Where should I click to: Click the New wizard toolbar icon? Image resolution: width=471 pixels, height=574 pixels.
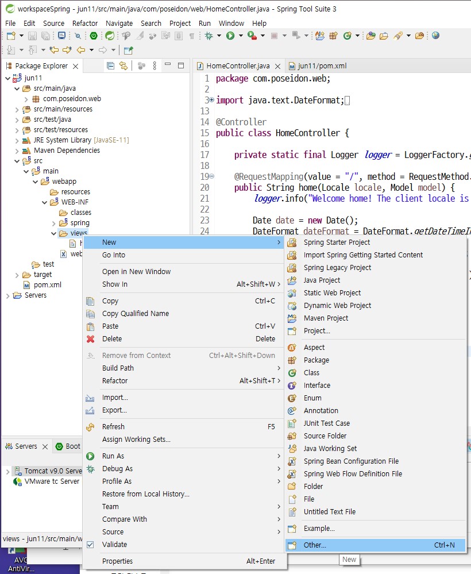click(11, 36)
